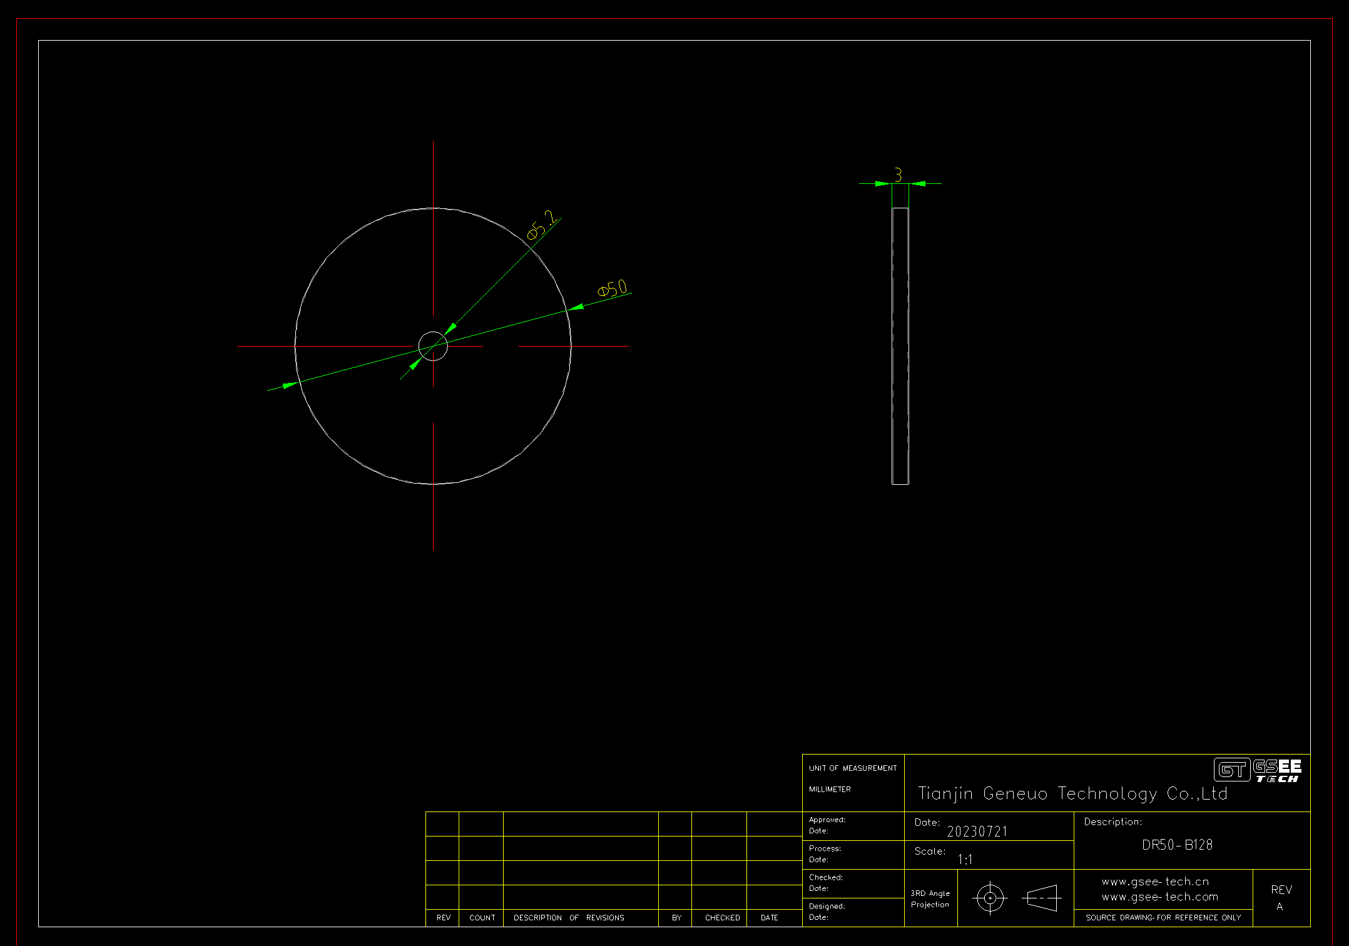This screenshot has width=1349, height=946.
Task: Click the small center hole circle
Action: click(433, 346)
